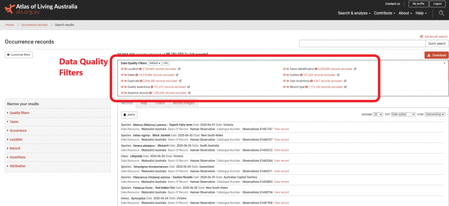Uncheck the Location data quality filter
Image resolution: width=449 pixels, height=206 pixels.
tap(122, 69)
